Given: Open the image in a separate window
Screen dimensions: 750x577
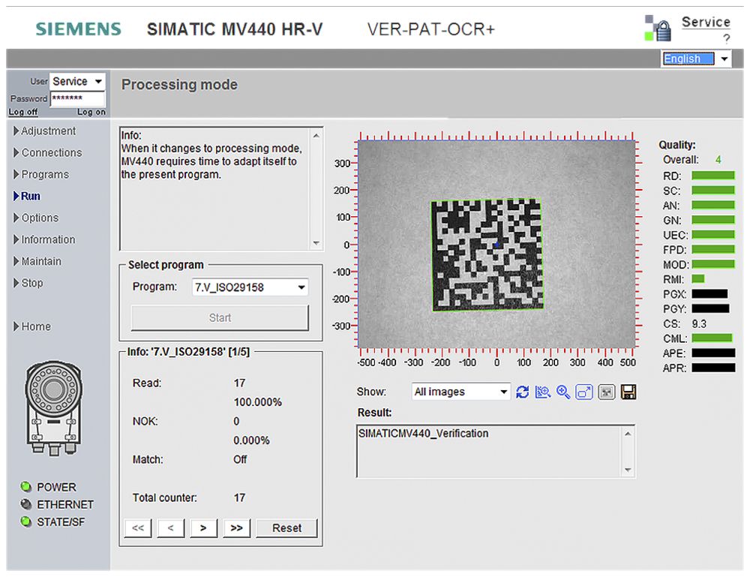Looking at the screenshot, I should 583,391.
